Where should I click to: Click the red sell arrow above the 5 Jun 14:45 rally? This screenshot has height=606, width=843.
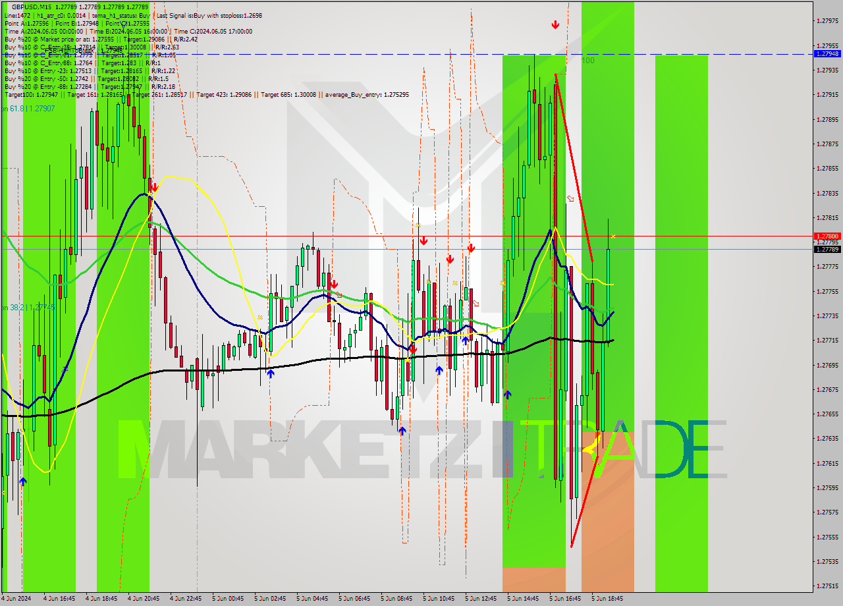(555, 25)
